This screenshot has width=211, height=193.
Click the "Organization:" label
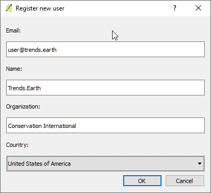pyautogui.click(x=23, y=106)
